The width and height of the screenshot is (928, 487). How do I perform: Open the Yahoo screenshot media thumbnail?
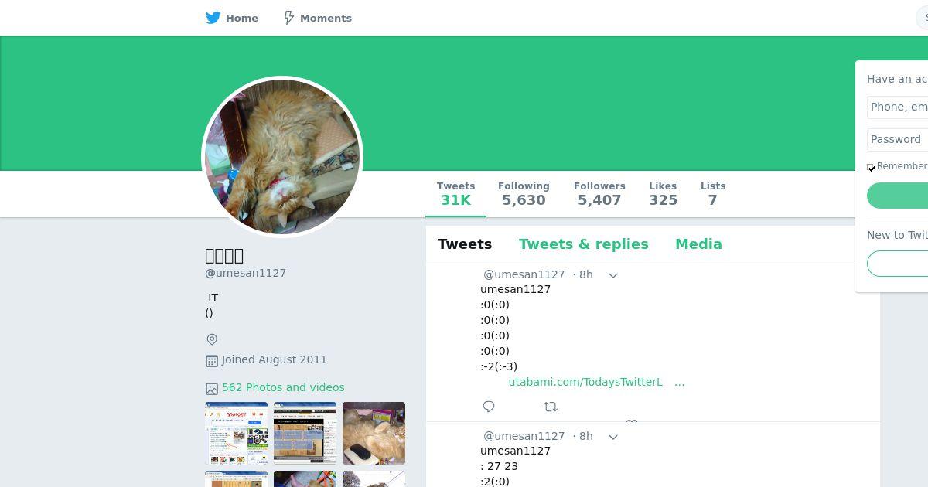(237, 433)
